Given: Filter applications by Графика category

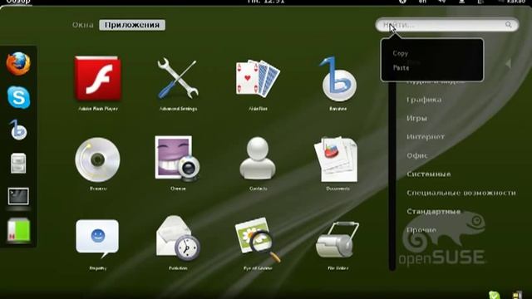Looking at the screenshot, I should pos(424,100).
